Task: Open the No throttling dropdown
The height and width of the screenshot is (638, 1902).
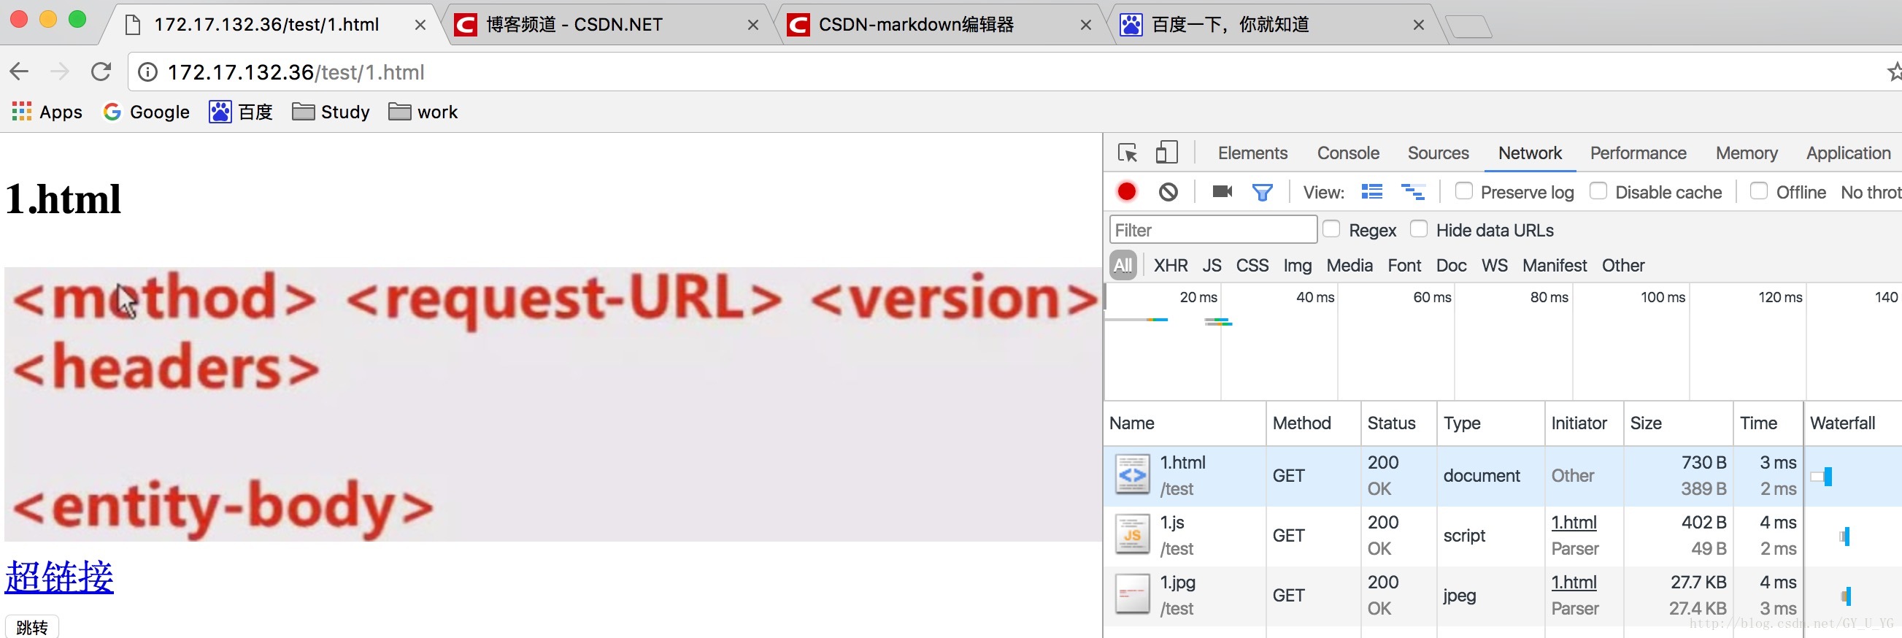Action: (1870, 193)
